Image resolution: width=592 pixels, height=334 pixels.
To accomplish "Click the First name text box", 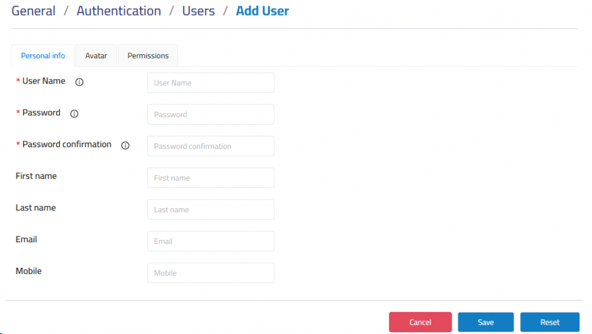I will point(210,178).
